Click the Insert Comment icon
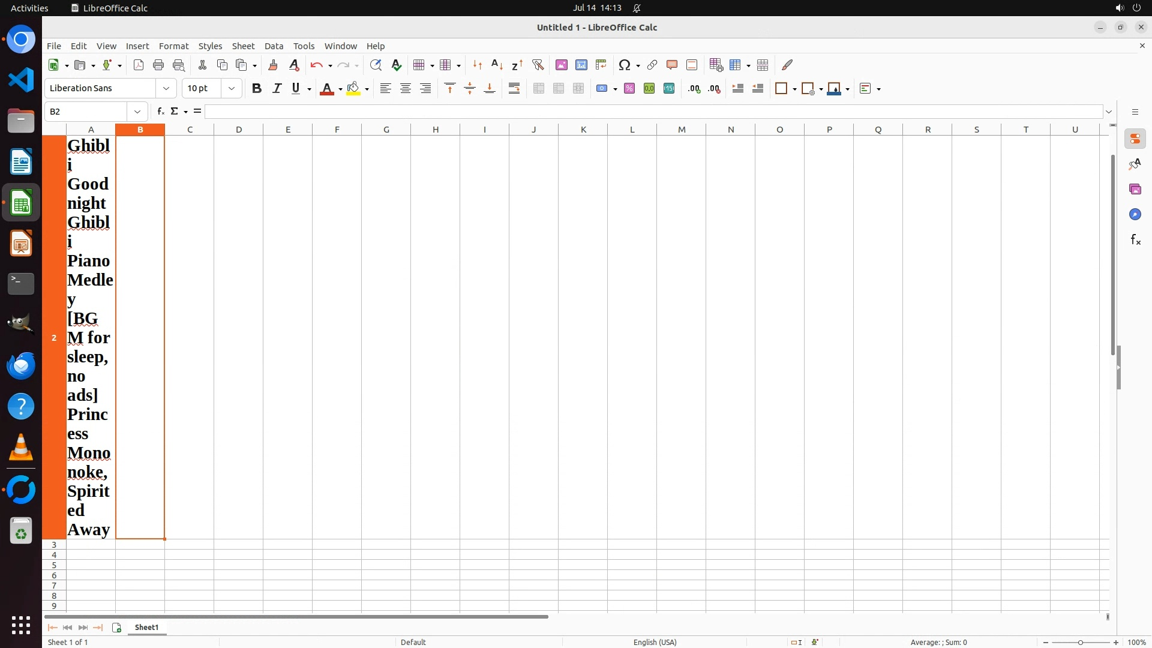This screenshot has height=648, width=1152. (x=672, y=65)
